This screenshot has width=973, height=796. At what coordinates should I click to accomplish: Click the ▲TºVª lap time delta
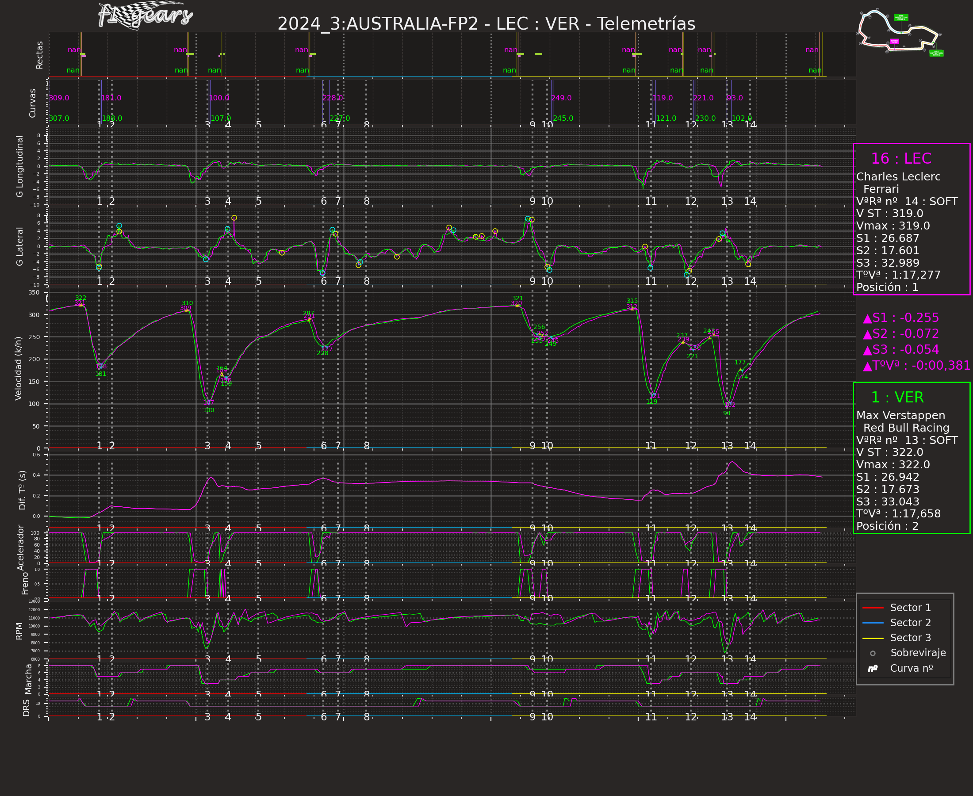coord(916,365)
